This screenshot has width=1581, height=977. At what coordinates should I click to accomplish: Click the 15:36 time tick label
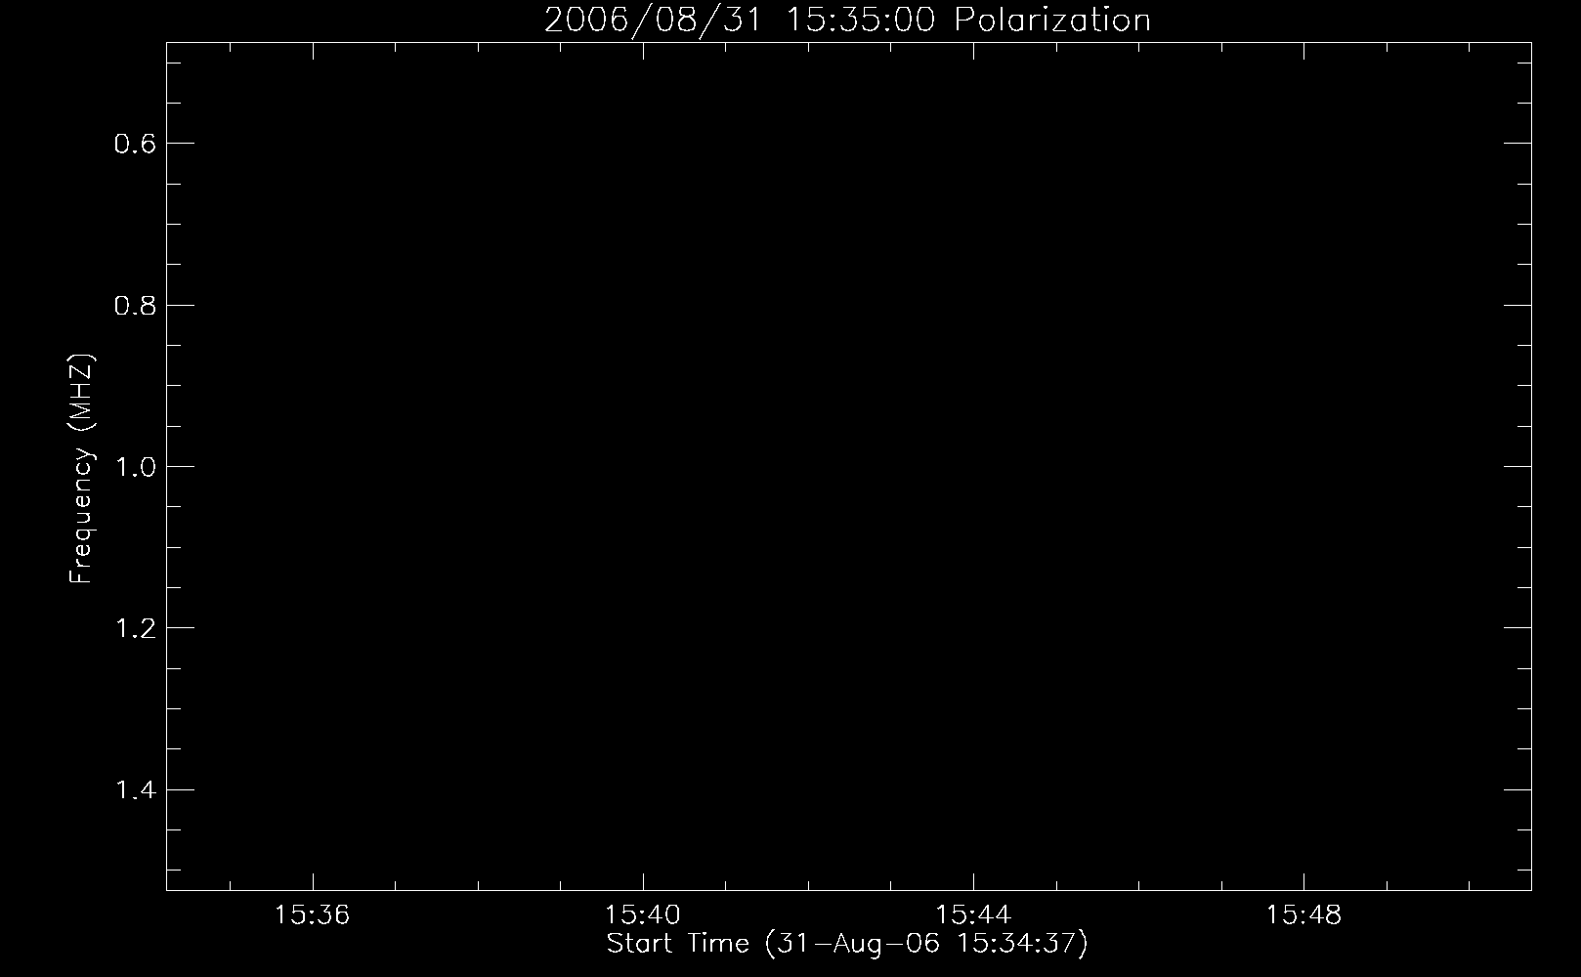(313, 915)
